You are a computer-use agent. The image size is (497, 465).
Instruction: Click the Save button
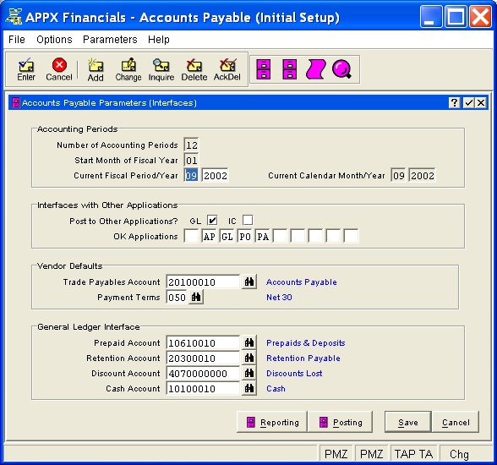coord(408,422)
